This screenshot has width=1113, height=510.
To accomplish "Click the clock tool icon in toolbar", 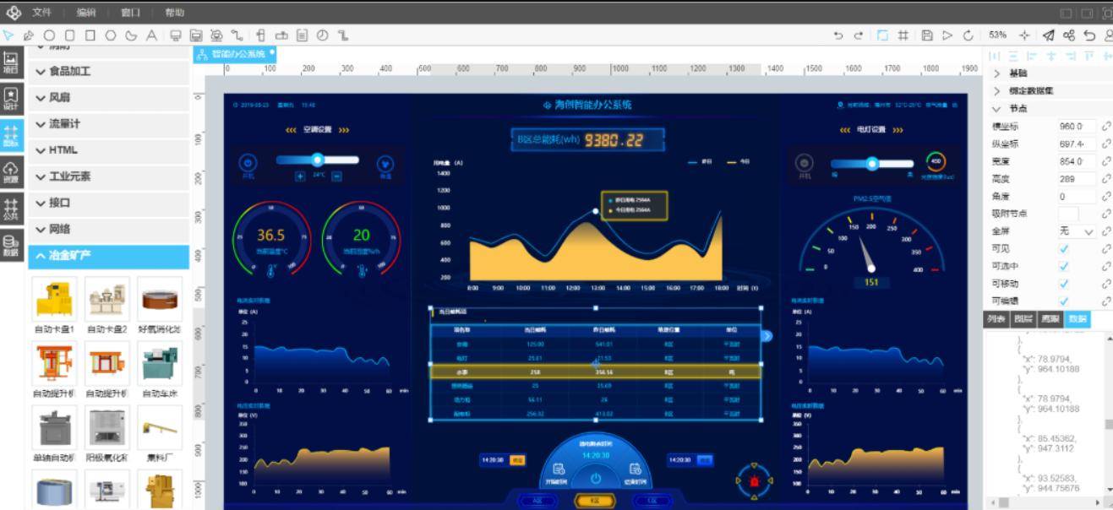I will (x=323, y=35).
